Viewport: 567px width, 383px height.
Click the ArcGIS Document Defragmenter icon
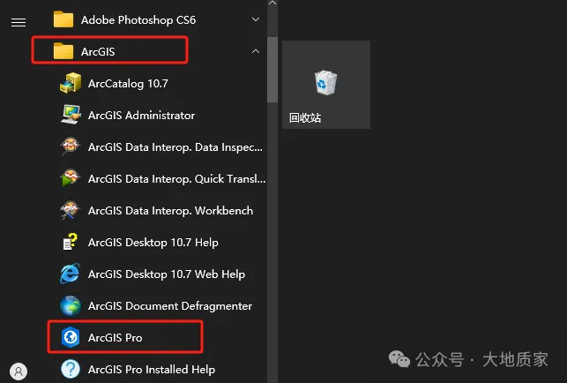(x=71, y=306)
